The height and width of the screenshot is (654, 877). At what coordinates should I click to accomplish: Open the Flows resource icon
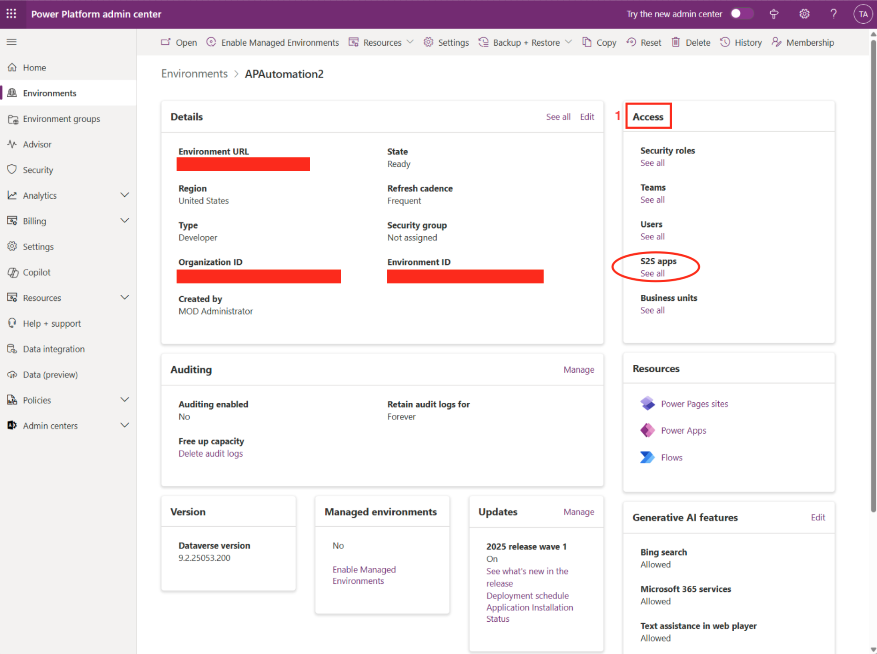point(647,457)
